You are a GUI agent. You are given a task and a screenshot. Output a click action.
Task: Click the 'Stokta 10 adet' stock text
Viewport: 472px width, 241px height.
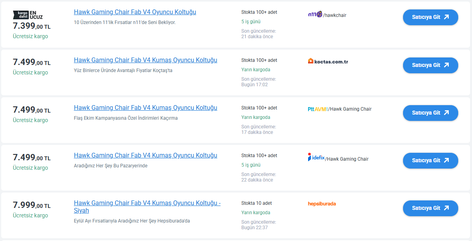256,203
